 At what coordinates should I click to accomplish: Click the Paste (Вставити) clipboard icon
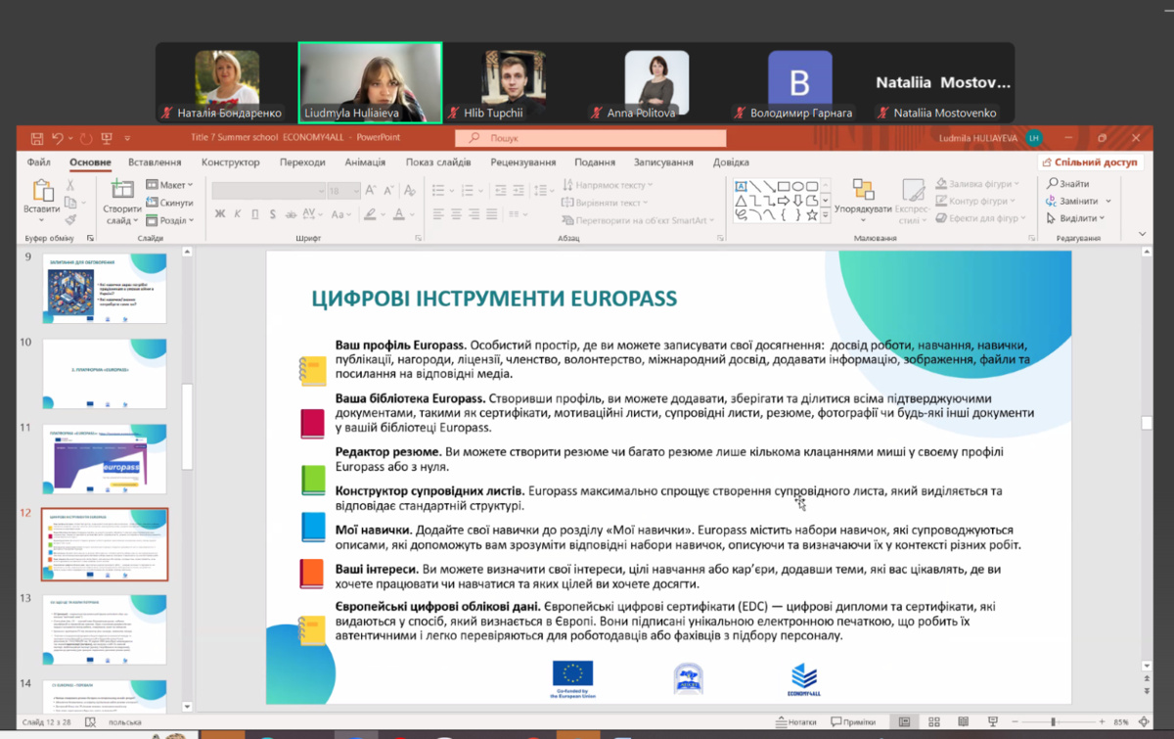(x=41, y=192)
